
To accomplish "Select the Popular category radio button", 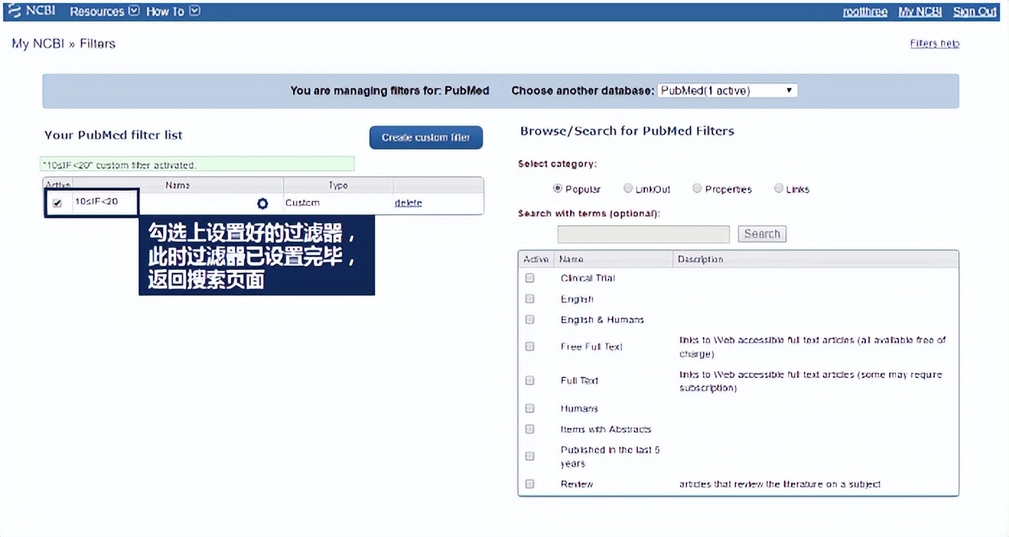I will tap(556, 188).
